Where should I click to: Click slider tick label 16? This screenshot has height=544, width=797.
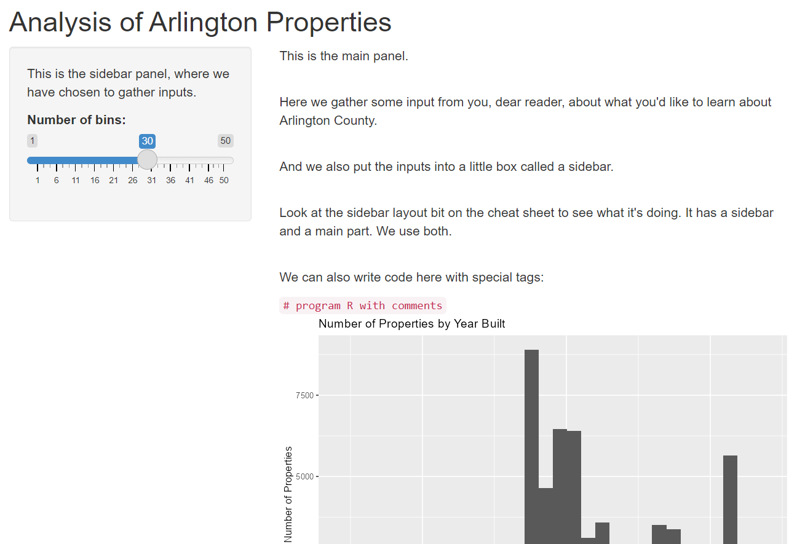[95, 180]
